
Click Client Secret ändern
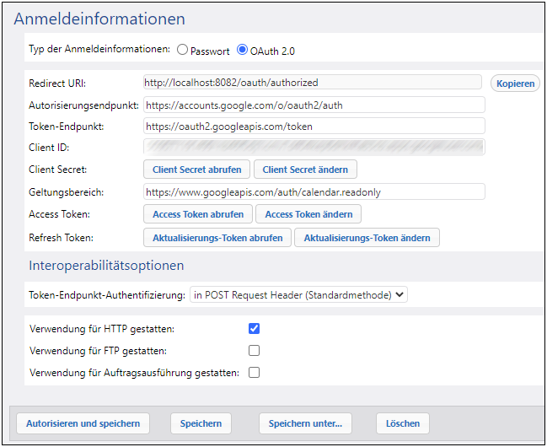tap(305, 170)
